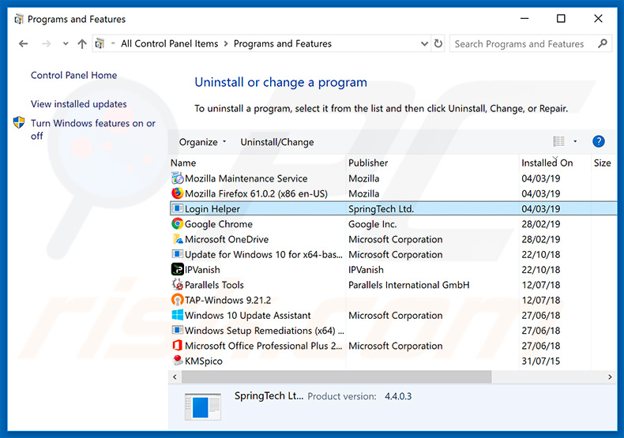Click the KMSpico program icon

[x=178, y=360]
